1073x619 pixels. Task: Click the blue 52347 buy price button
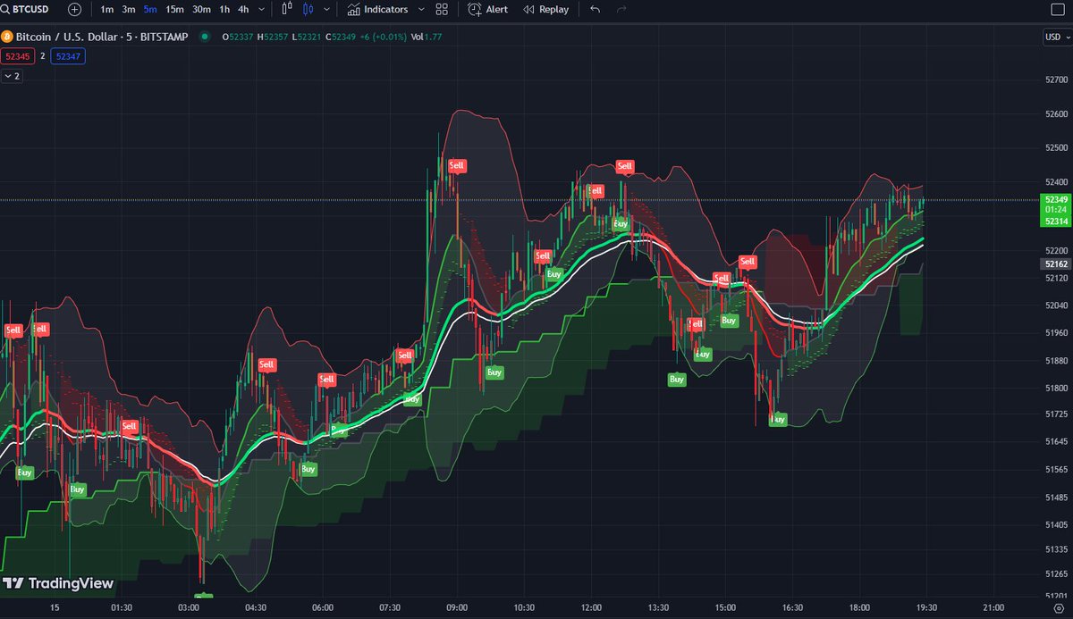(67, 55)
